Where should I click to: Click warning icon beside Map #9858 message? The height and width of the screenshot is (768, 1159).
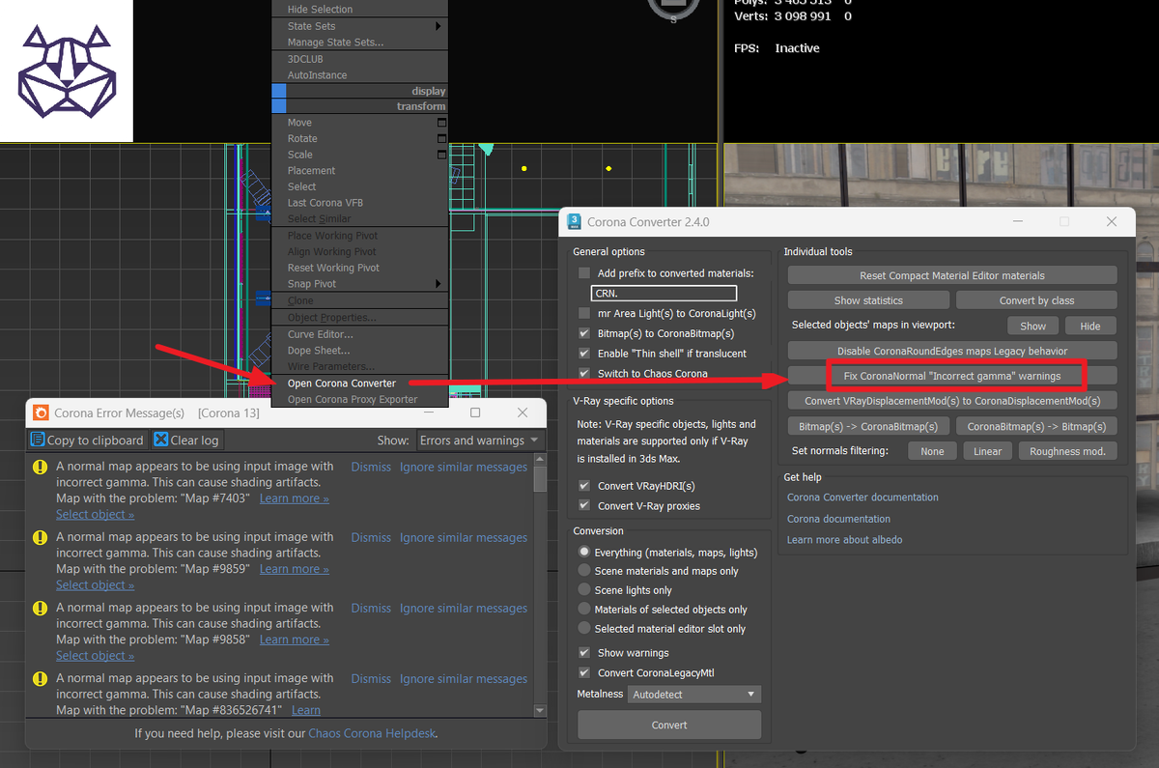click(x=40, y=608)
